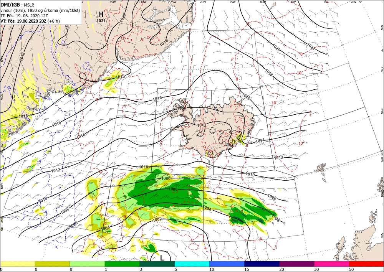Click the 'L' low pressure marker at bottom
The width and height of the screenshot is (384, 272).
(162, 258)
